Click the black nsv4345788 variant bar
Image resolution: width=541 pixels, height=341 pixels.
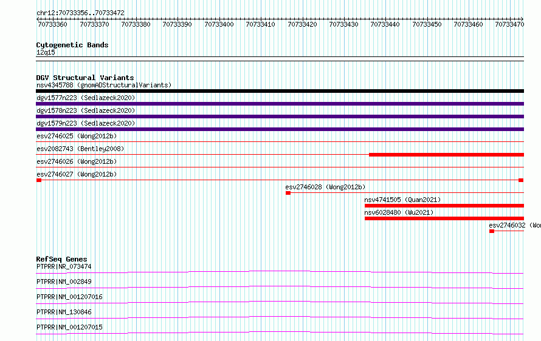[280, 91]
